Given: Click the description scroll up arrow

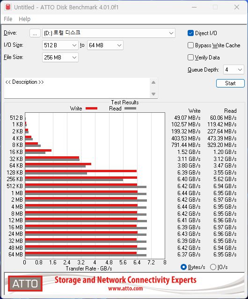Looking at the screenshot, I should (153, 82).
